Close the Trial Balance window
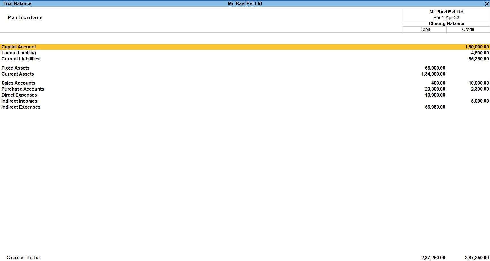490x261 pixels. (x=487, y=4)
